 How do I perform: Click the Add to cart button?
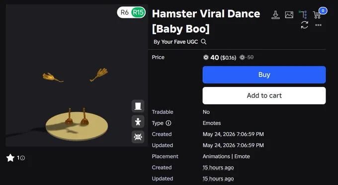click(x=264, y=95)
